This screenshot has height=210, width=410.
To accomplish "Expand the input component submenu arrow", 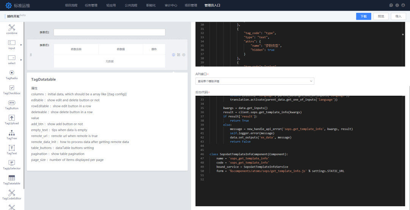I will click(x=21, y=45).
